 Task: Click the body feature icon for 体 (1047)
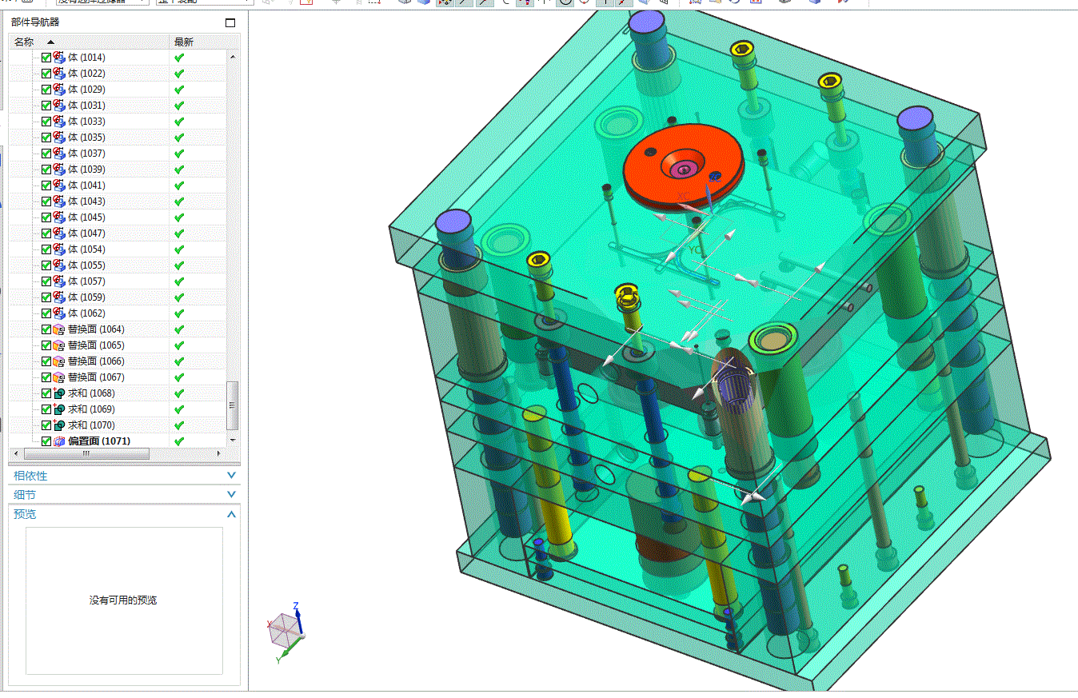(x=59, y=233)
